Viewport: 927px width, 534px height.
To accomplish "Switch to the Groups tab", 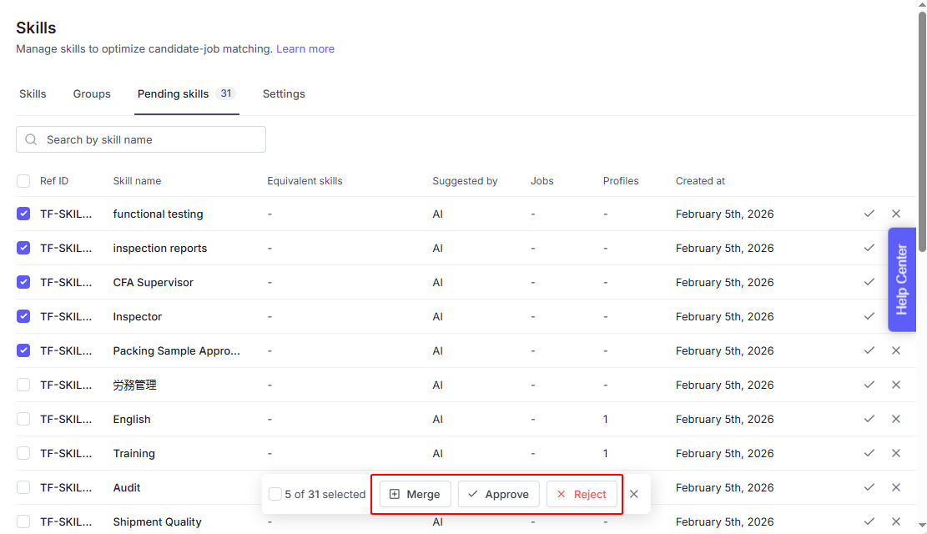I will (92, 94).
